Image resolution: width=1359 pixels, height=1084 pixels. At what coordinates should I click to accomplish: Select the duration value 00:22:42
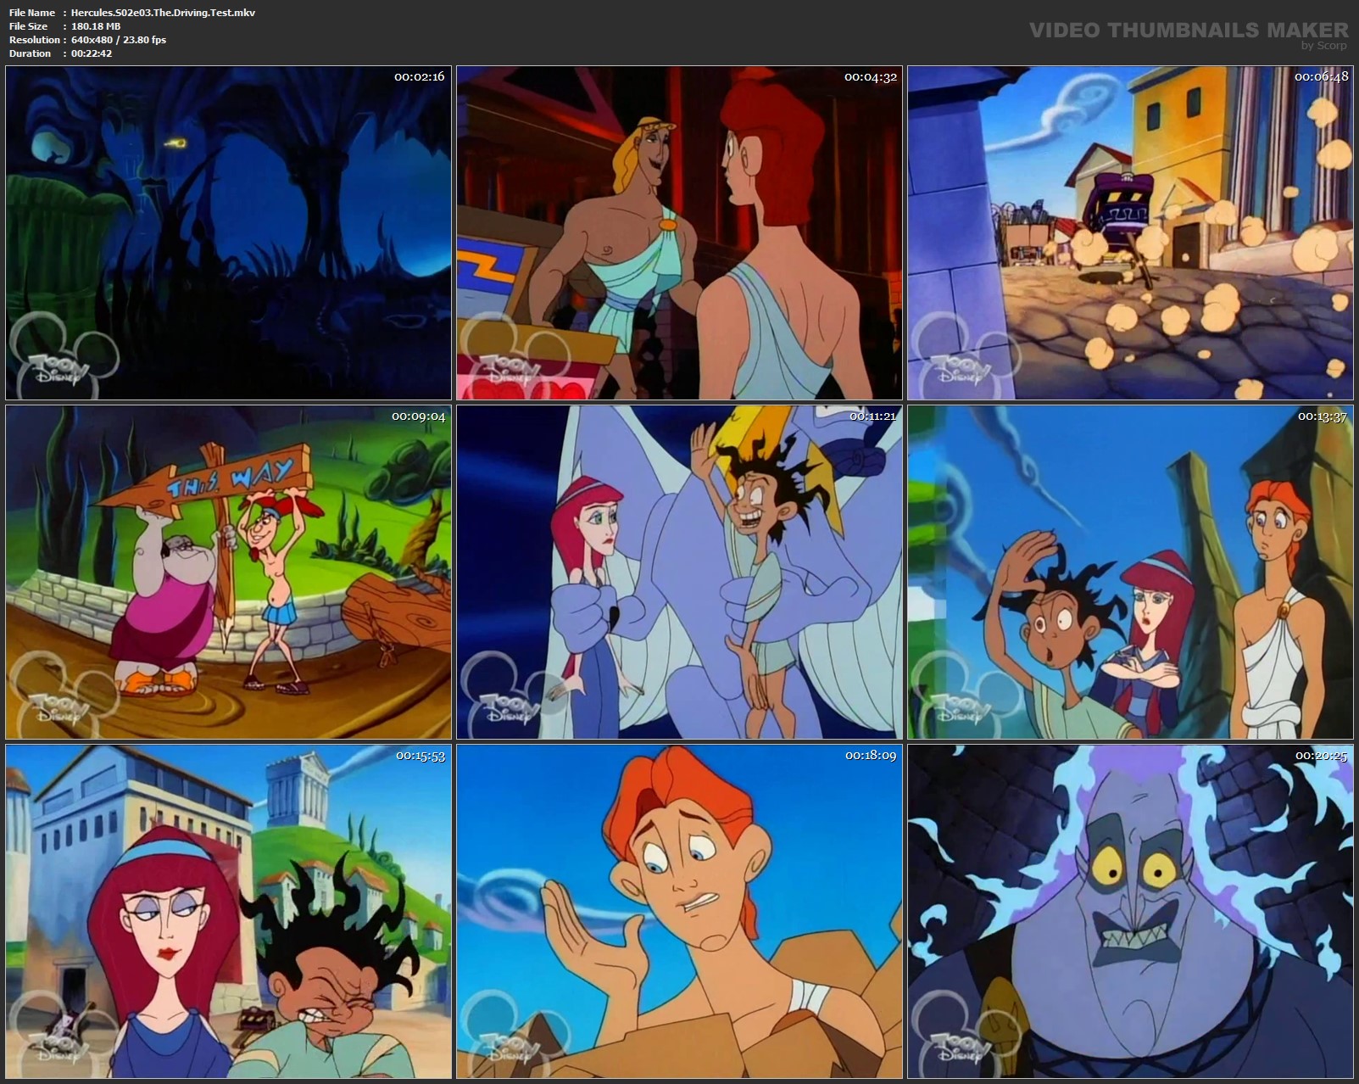point(92,53)
